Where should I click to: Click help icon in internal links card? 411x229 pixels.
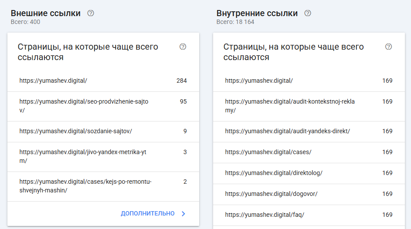click(x=388, y=47)
